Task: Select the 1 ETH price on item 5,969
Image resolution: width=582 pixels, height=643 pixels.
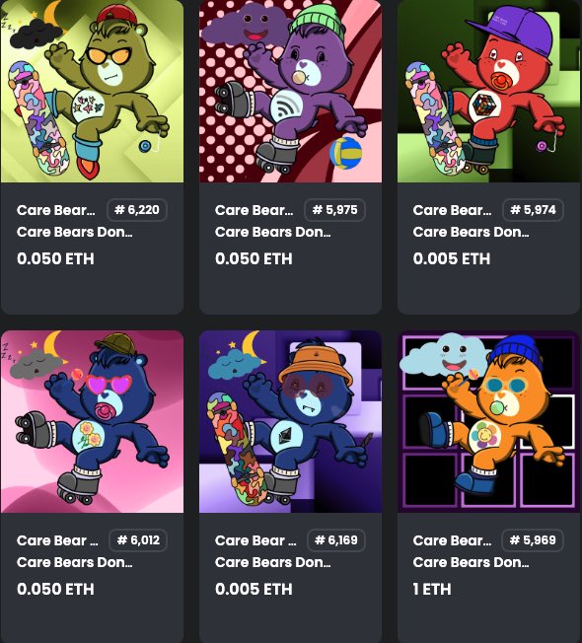Action: point(432,590)
